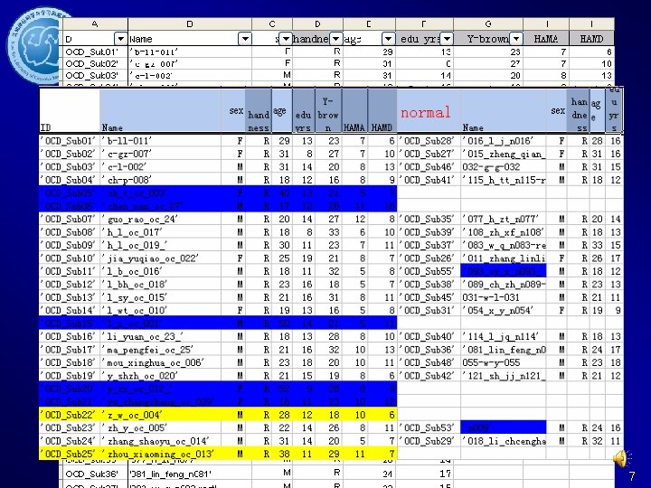Click 'OCD_Sub29' normal ID cell
Screen dimensions: 651x488
tap(429, 441)
